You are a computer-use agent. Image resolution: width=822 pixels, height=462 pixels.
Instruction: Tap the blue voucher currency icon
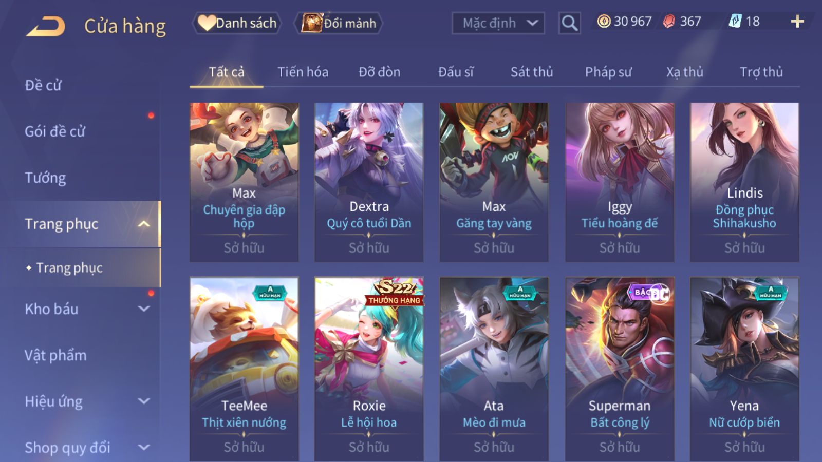pos(735,21)
